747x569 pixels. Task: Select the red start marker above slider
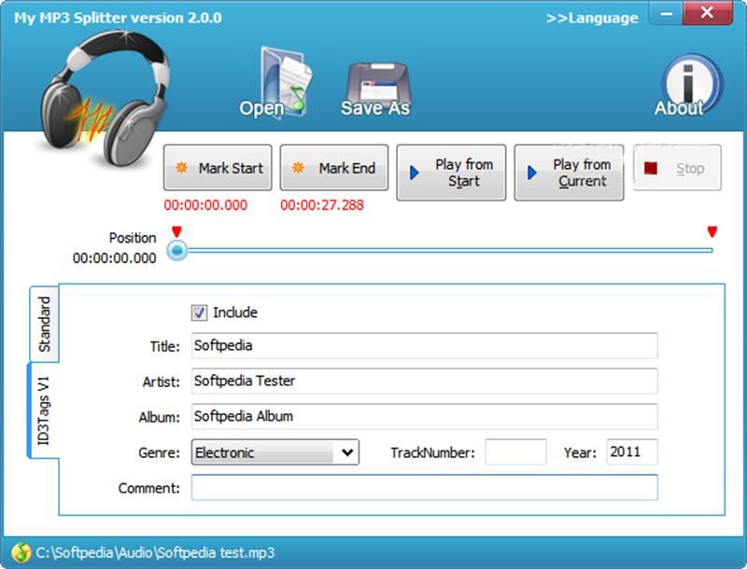click(176, 231)
